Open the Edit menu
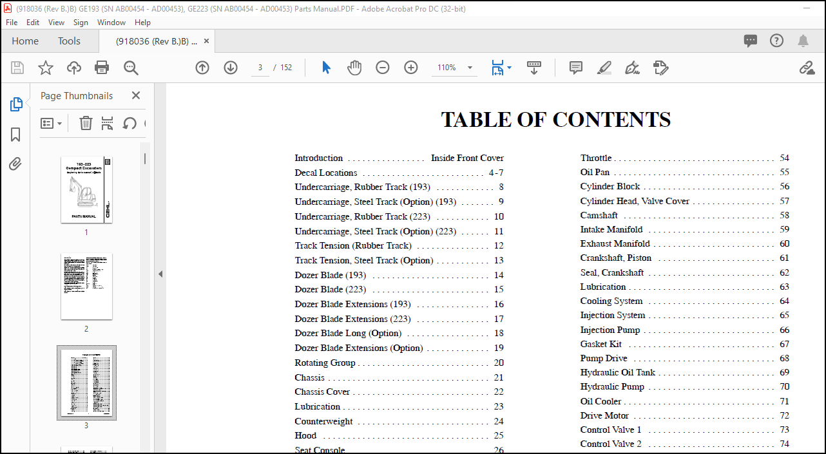Viewport: 826px width, 454px height. (33, 22)
